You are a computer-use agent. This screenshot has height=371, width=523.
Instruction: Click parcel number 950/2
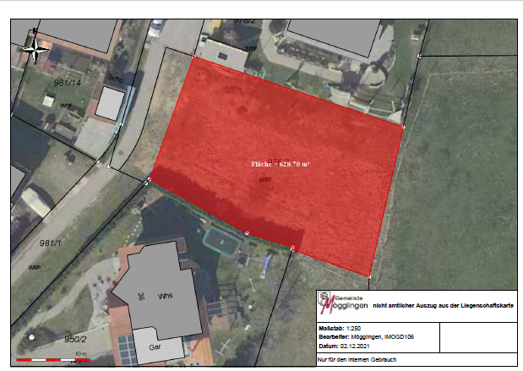point(76,337)
